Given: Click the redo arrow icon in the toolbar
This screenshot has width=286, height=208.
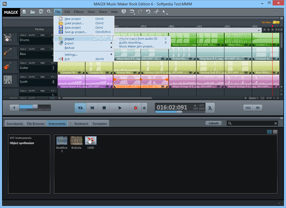Looking at the screenshot, I should [140, 12].
